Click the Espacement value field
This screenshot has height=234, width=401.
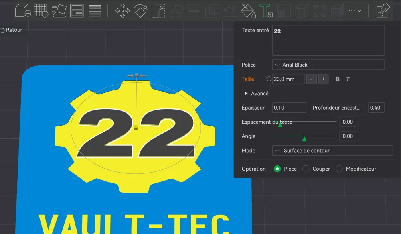(348, 122)
